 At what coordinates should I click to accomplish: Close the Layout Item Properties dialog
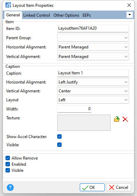click(129, 5)
